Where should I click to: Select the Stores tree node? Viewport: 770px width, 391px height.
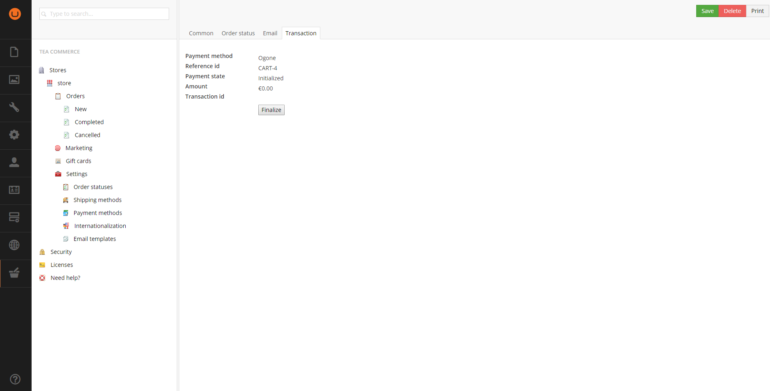pos(58,70)
